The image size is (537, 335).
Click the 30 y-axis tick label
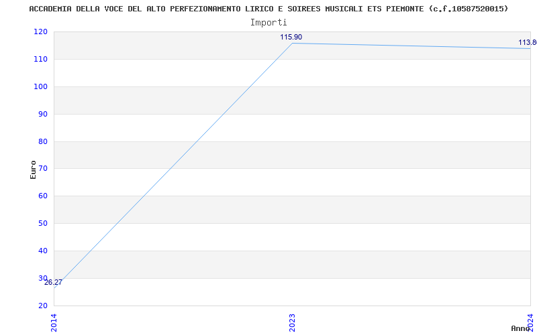pos(43,278)
